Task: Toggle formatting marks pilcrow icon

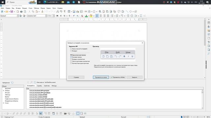Action: tap(65, 12)
